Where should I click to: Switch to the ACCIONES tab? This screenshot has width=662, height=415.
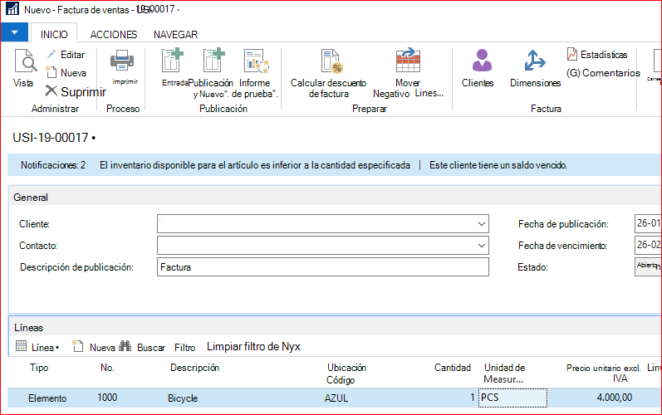[114, 34]
